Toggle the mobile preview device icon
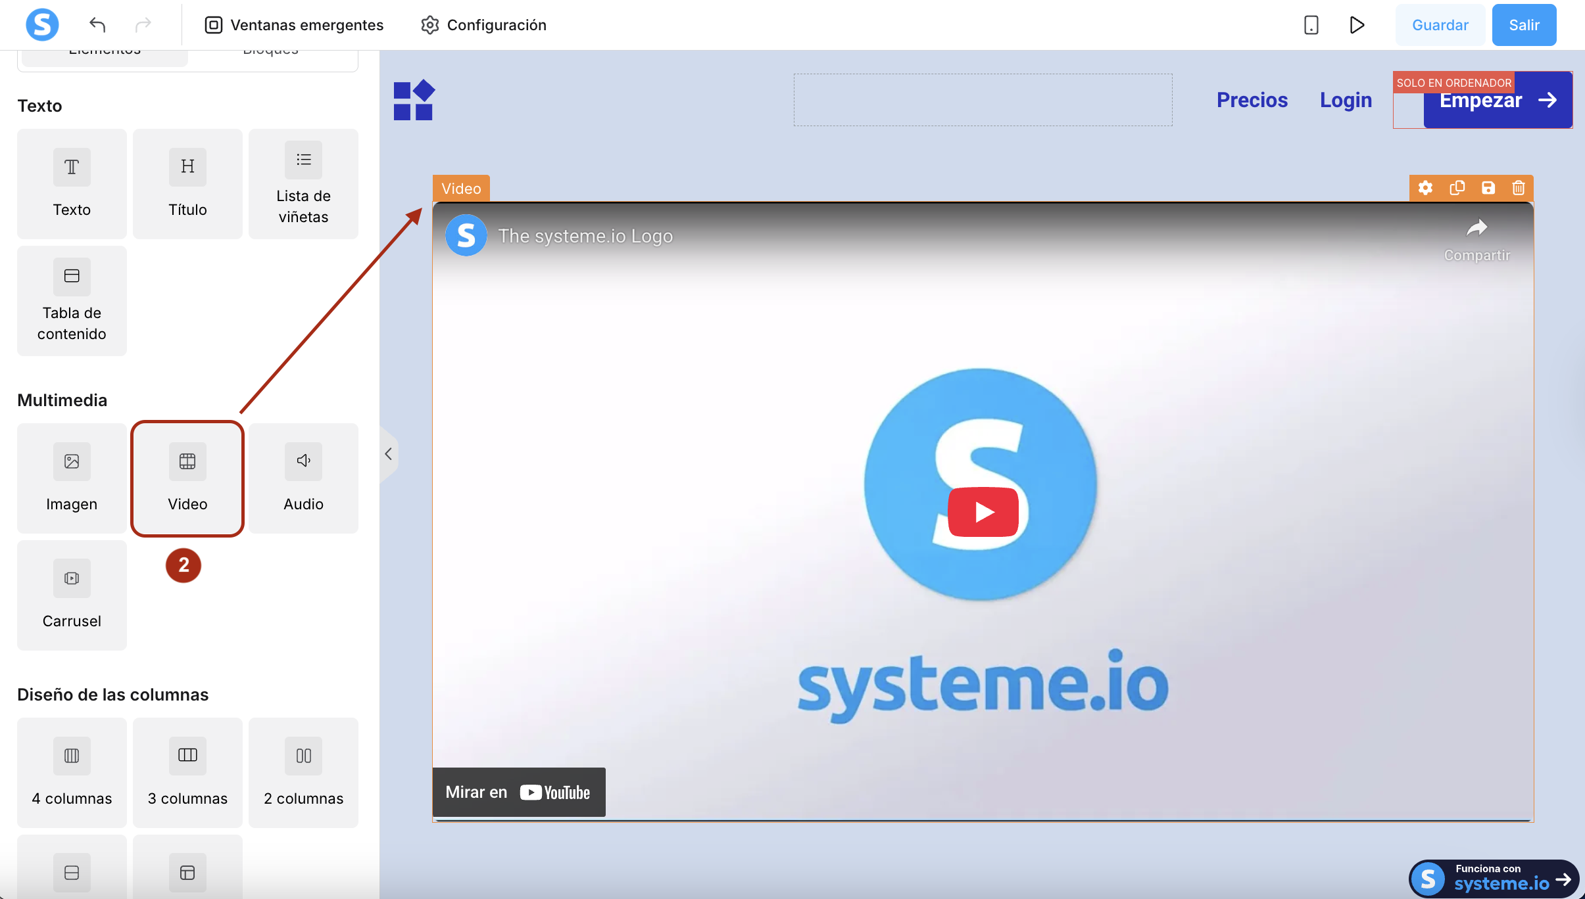This screenshot has height=899, width=1585. click(1311, 25)
